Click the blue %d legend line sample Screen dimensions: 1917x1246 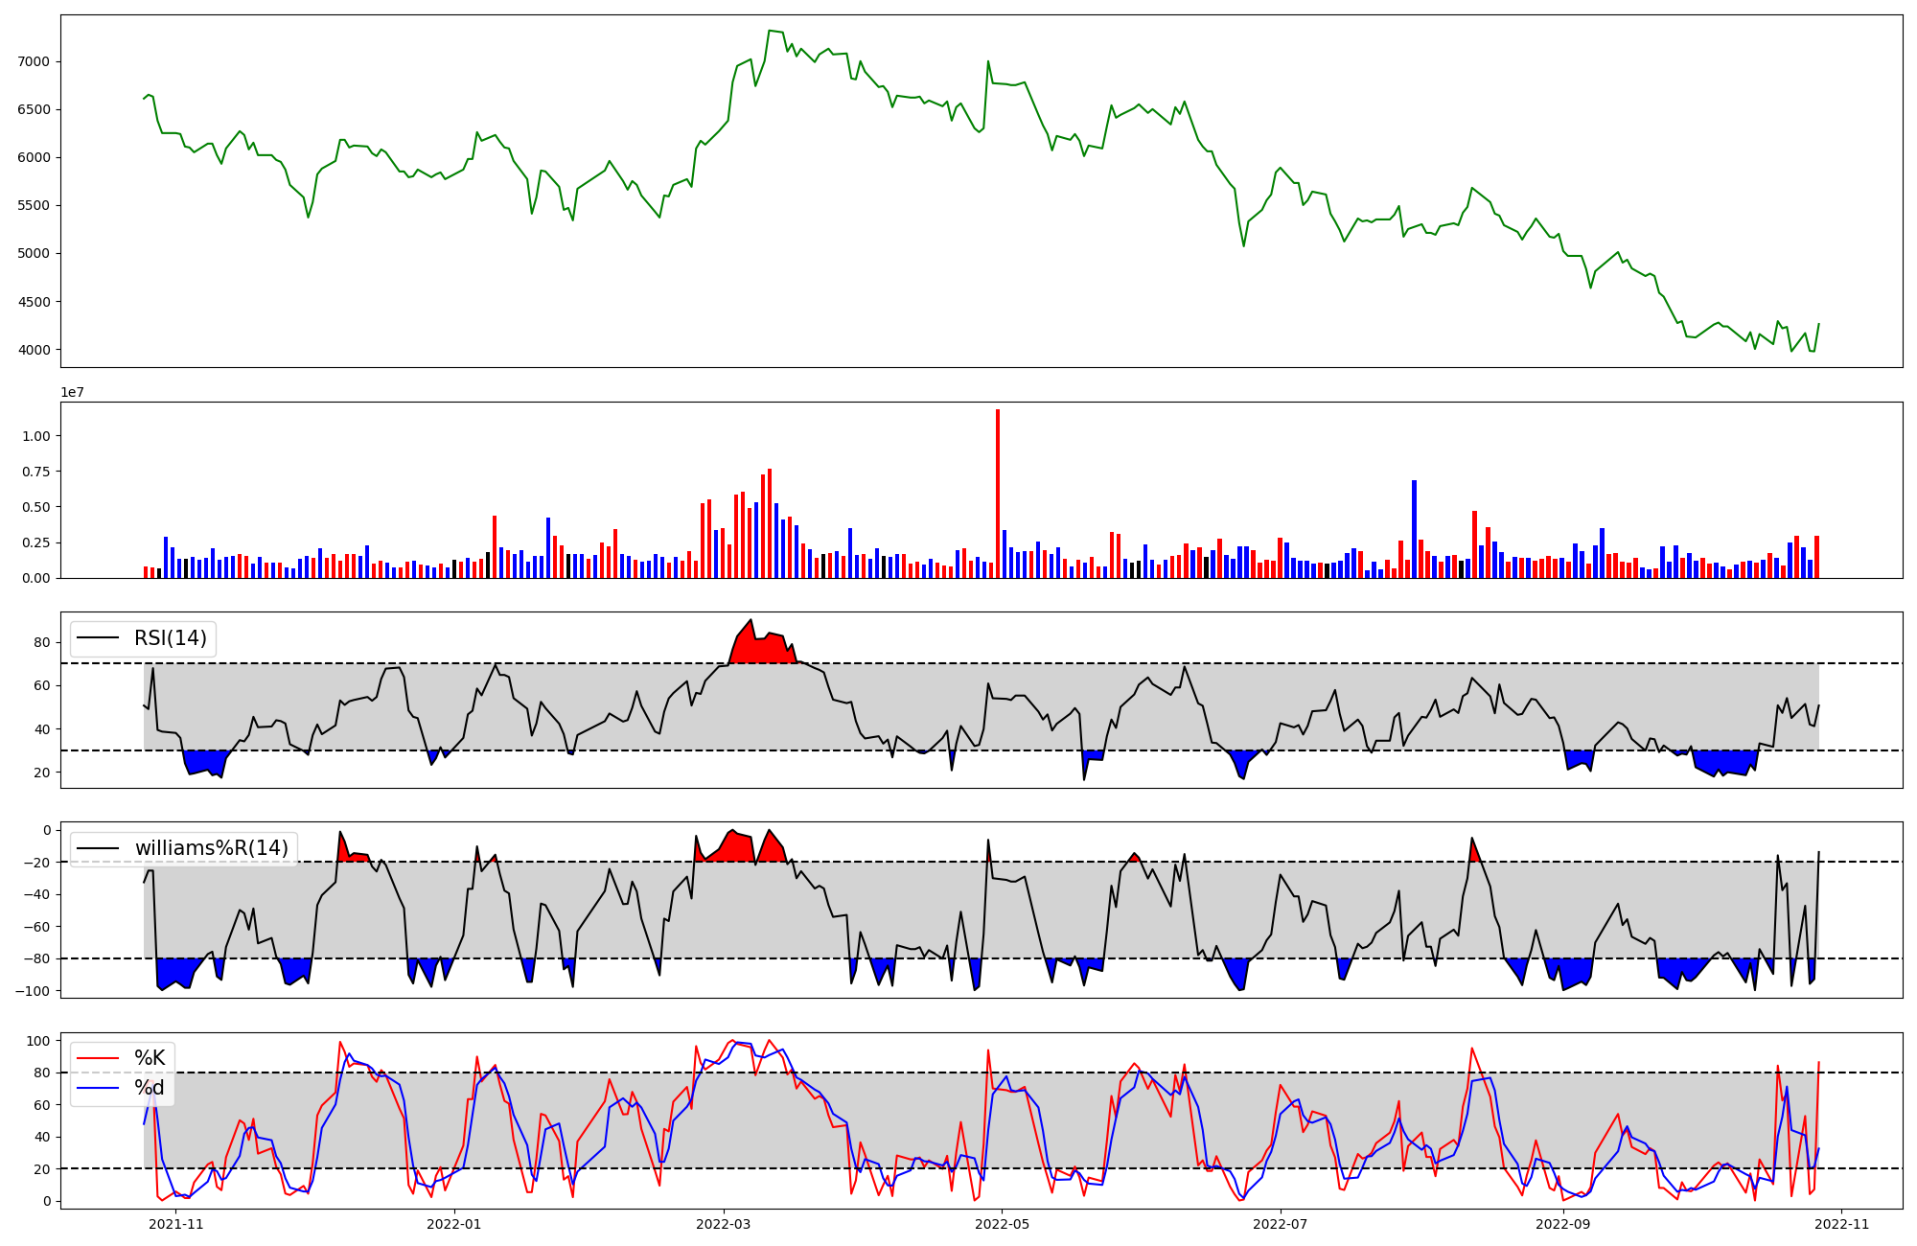point(98,1088)
